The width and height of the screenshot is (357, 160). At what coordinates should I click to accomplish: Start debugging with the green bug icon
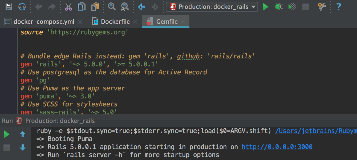279,7
